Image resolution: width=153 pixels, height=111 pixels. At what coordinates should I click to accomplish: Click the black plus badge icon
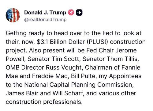(x=79, y=13)
